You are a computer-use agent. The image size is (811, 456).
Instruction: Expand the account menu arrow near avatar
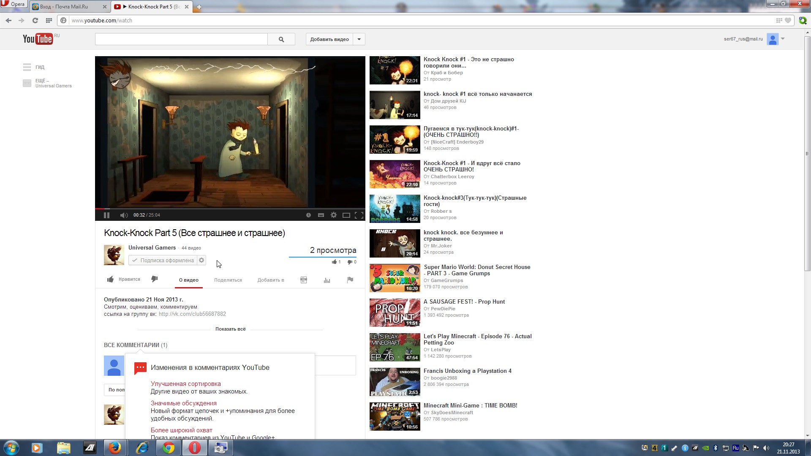(783, 39)
